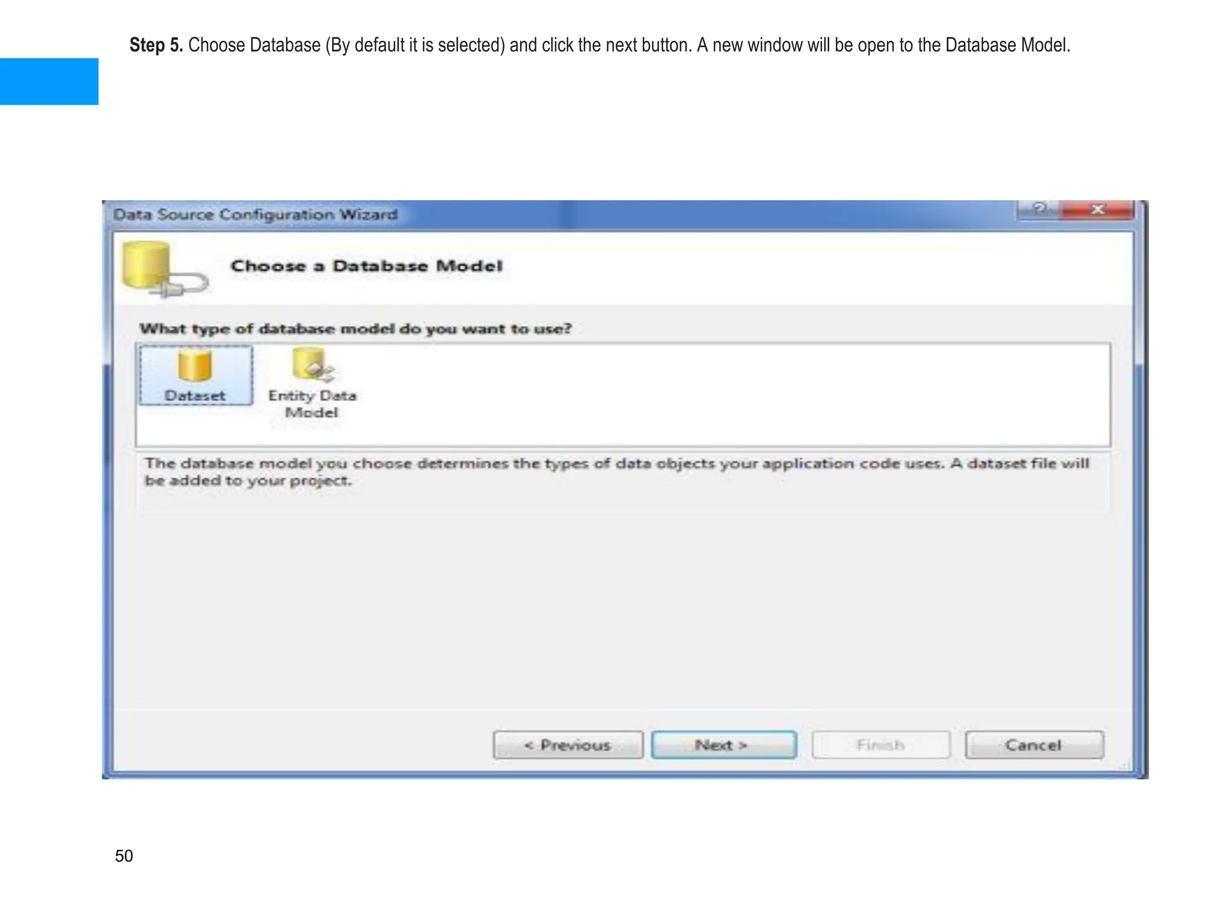Click the database model question label
The image size is (1206, 904).
tap(355, 328)
